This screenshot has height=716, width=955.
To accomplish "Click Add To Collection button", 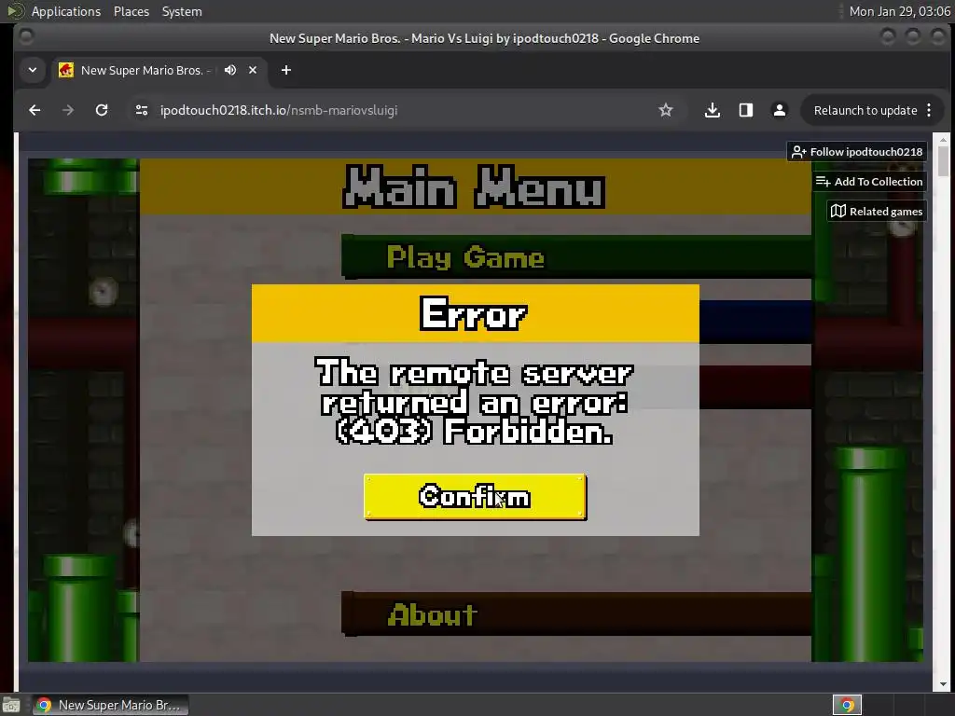I will click(x=869, y=182).
